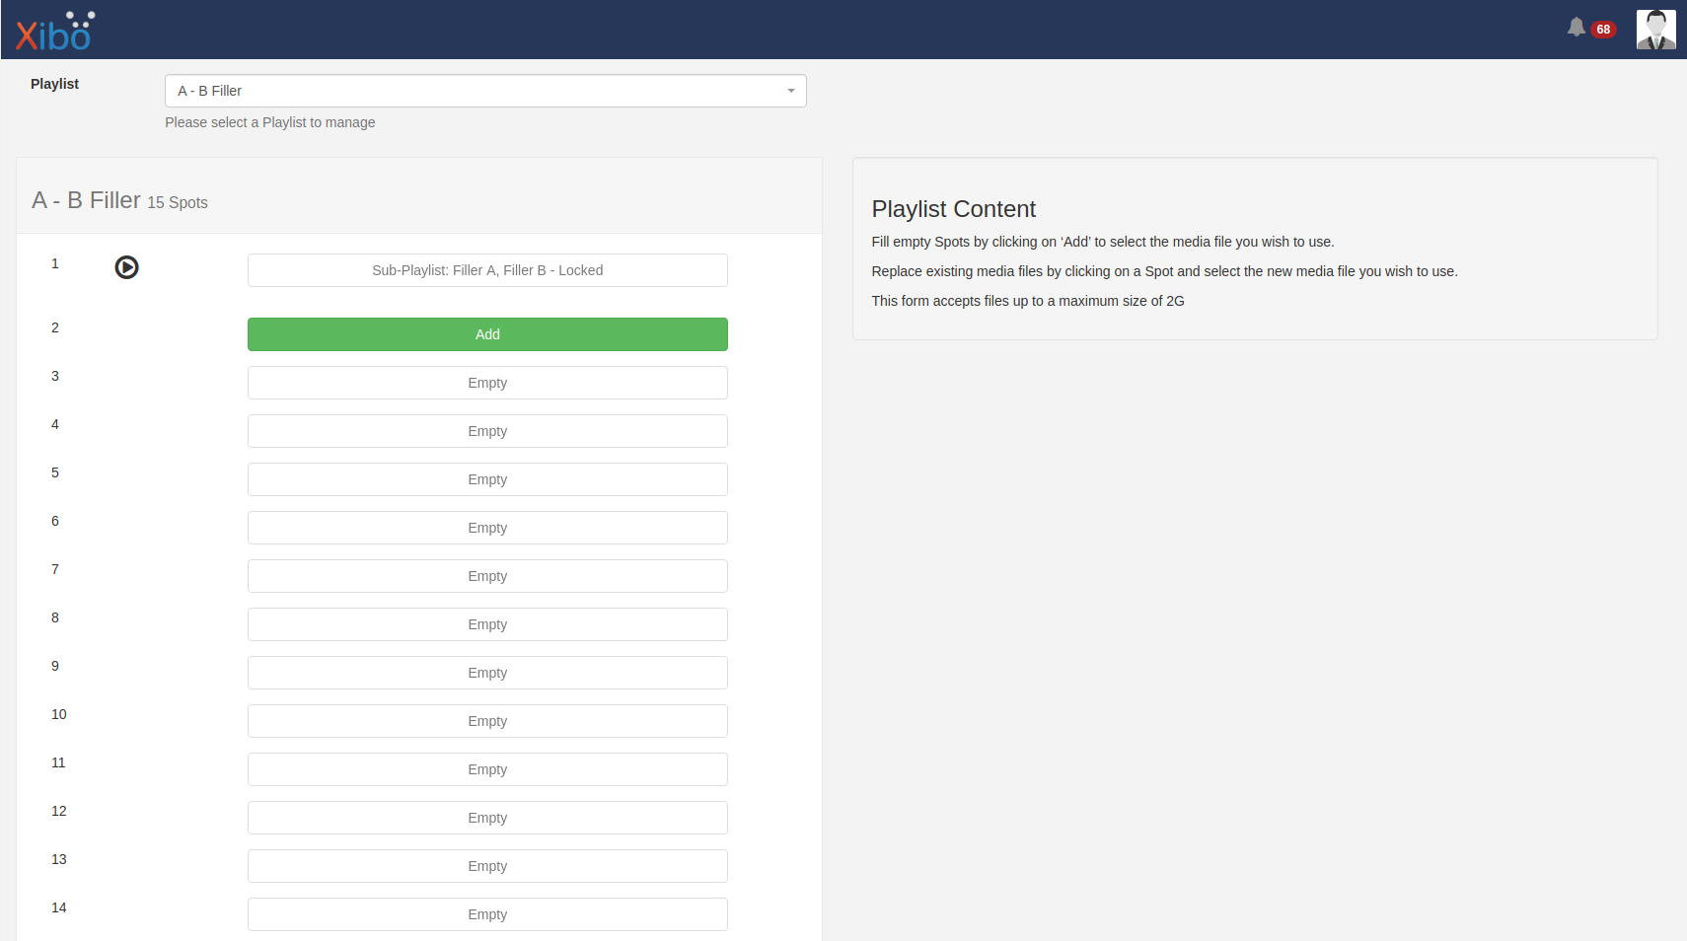Pick the Empty slot in spot 7
The image size is (1687, 941).
click(x=487, y=576)
